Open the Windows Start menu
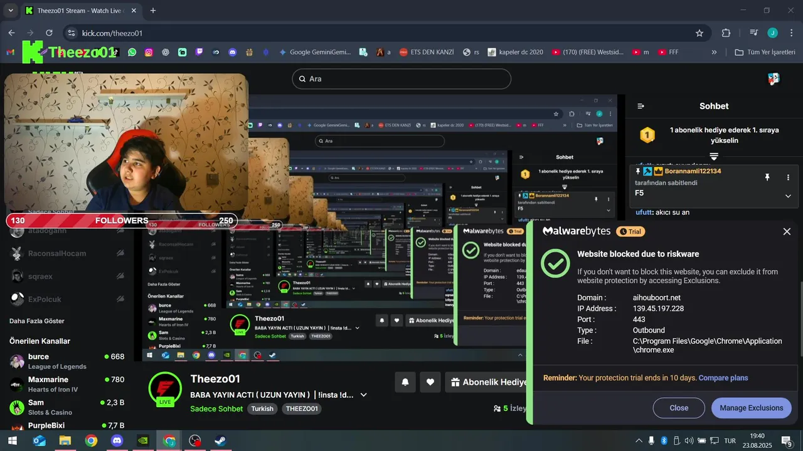The height and width of the screenshot is (451, 803). (12, 440)
